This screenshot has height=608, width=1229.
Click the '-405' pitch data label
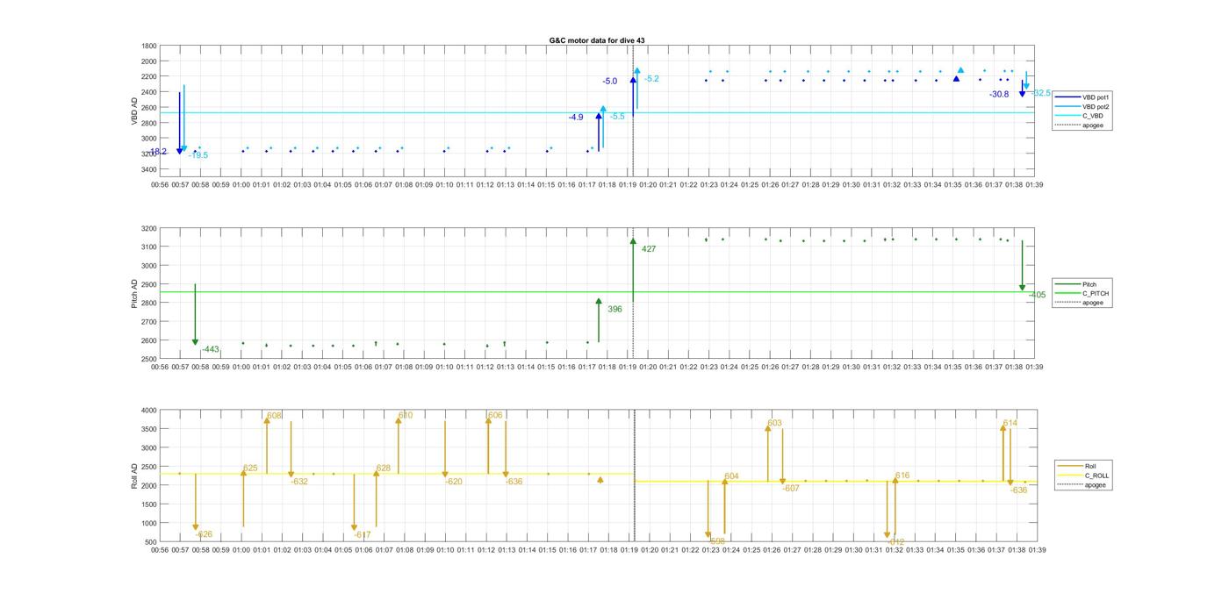(x=1037, y=295)
